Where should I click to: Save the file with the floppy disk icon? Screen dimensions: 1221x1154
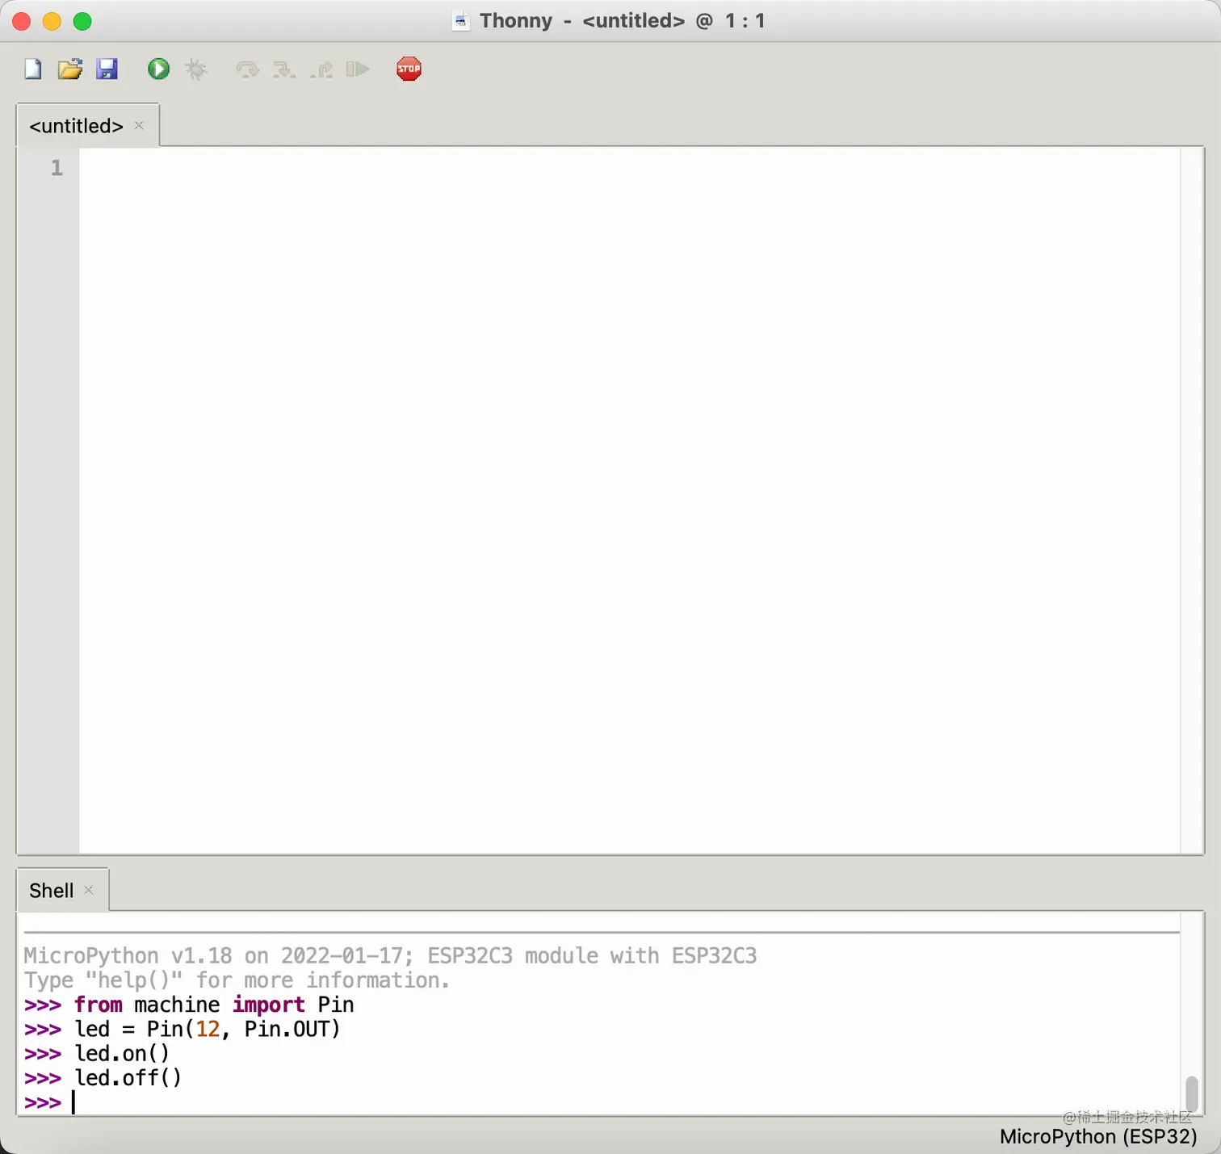107,69
